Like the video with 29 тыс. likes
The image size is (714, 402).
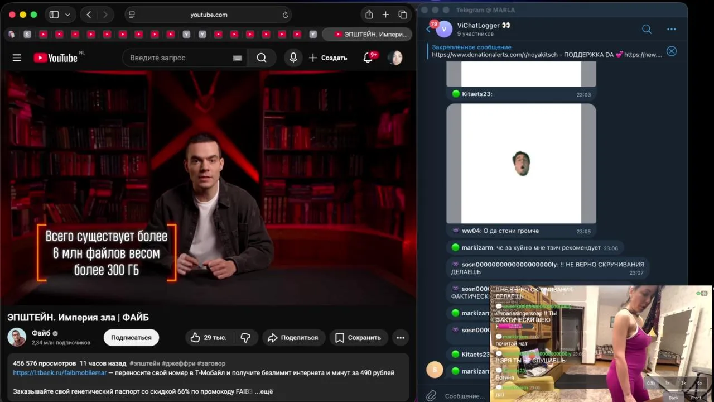coord(208,337)
